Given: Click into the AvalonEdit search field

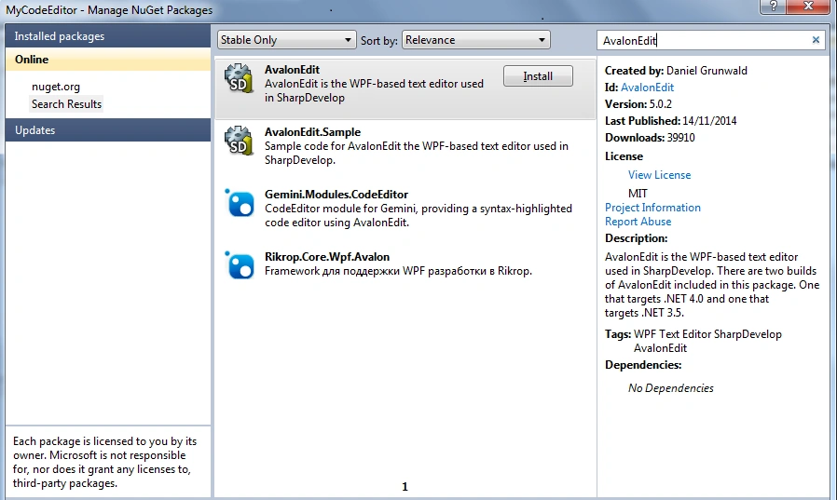Looking at the screenshot, I should [x=704, y=41].
